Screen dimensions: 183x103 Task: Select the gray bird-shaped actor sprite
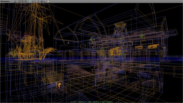click(x=68, y=43)
